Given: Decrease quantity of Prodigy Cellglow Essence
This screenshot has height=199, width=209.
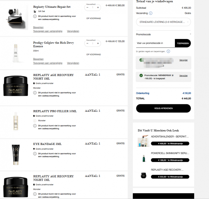Looking at the screenshot, I should [87, 43].
